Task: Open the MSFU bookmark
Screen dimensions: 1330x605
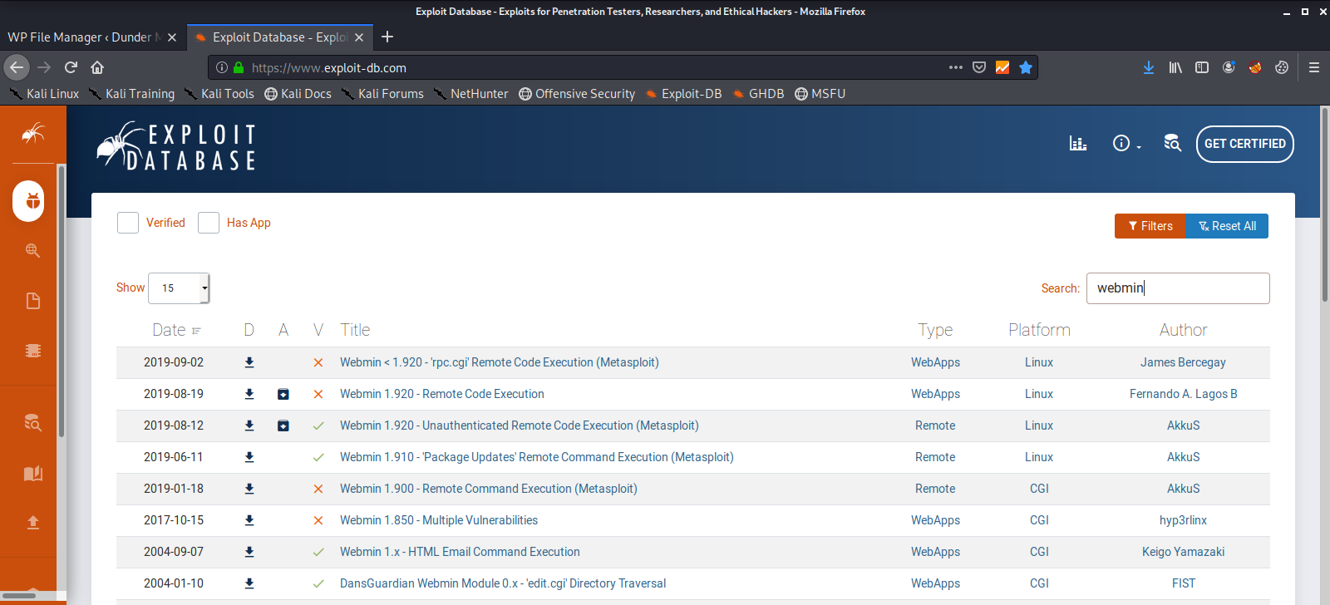Action: pos(820,94)
